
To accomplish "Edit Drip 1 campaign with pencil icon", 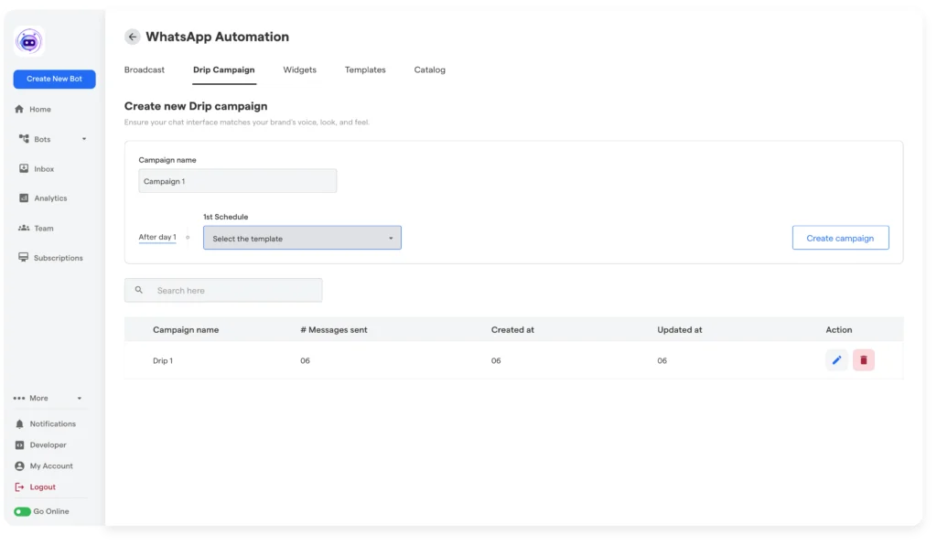I will click(836, 360).
